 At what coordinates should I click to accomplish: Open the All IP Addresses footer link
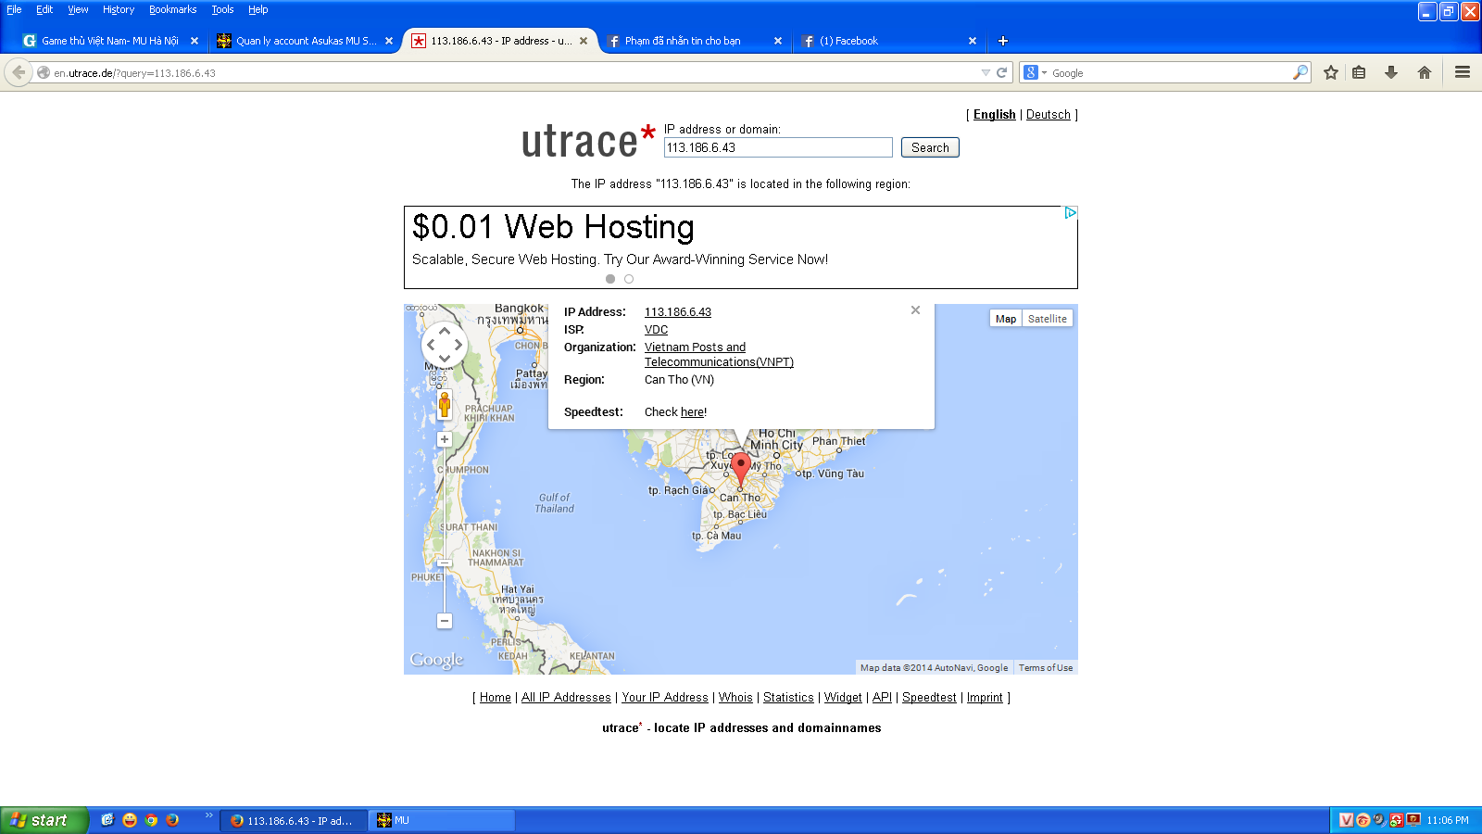[566, 698]
